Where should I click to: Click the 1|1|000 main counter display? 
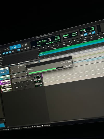tap(41, 41)
